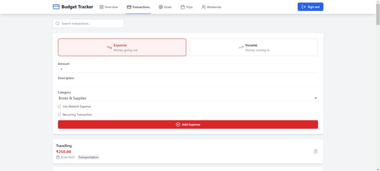Switch to the Transactions tab

pyautogui.click(x=138, y=7)
